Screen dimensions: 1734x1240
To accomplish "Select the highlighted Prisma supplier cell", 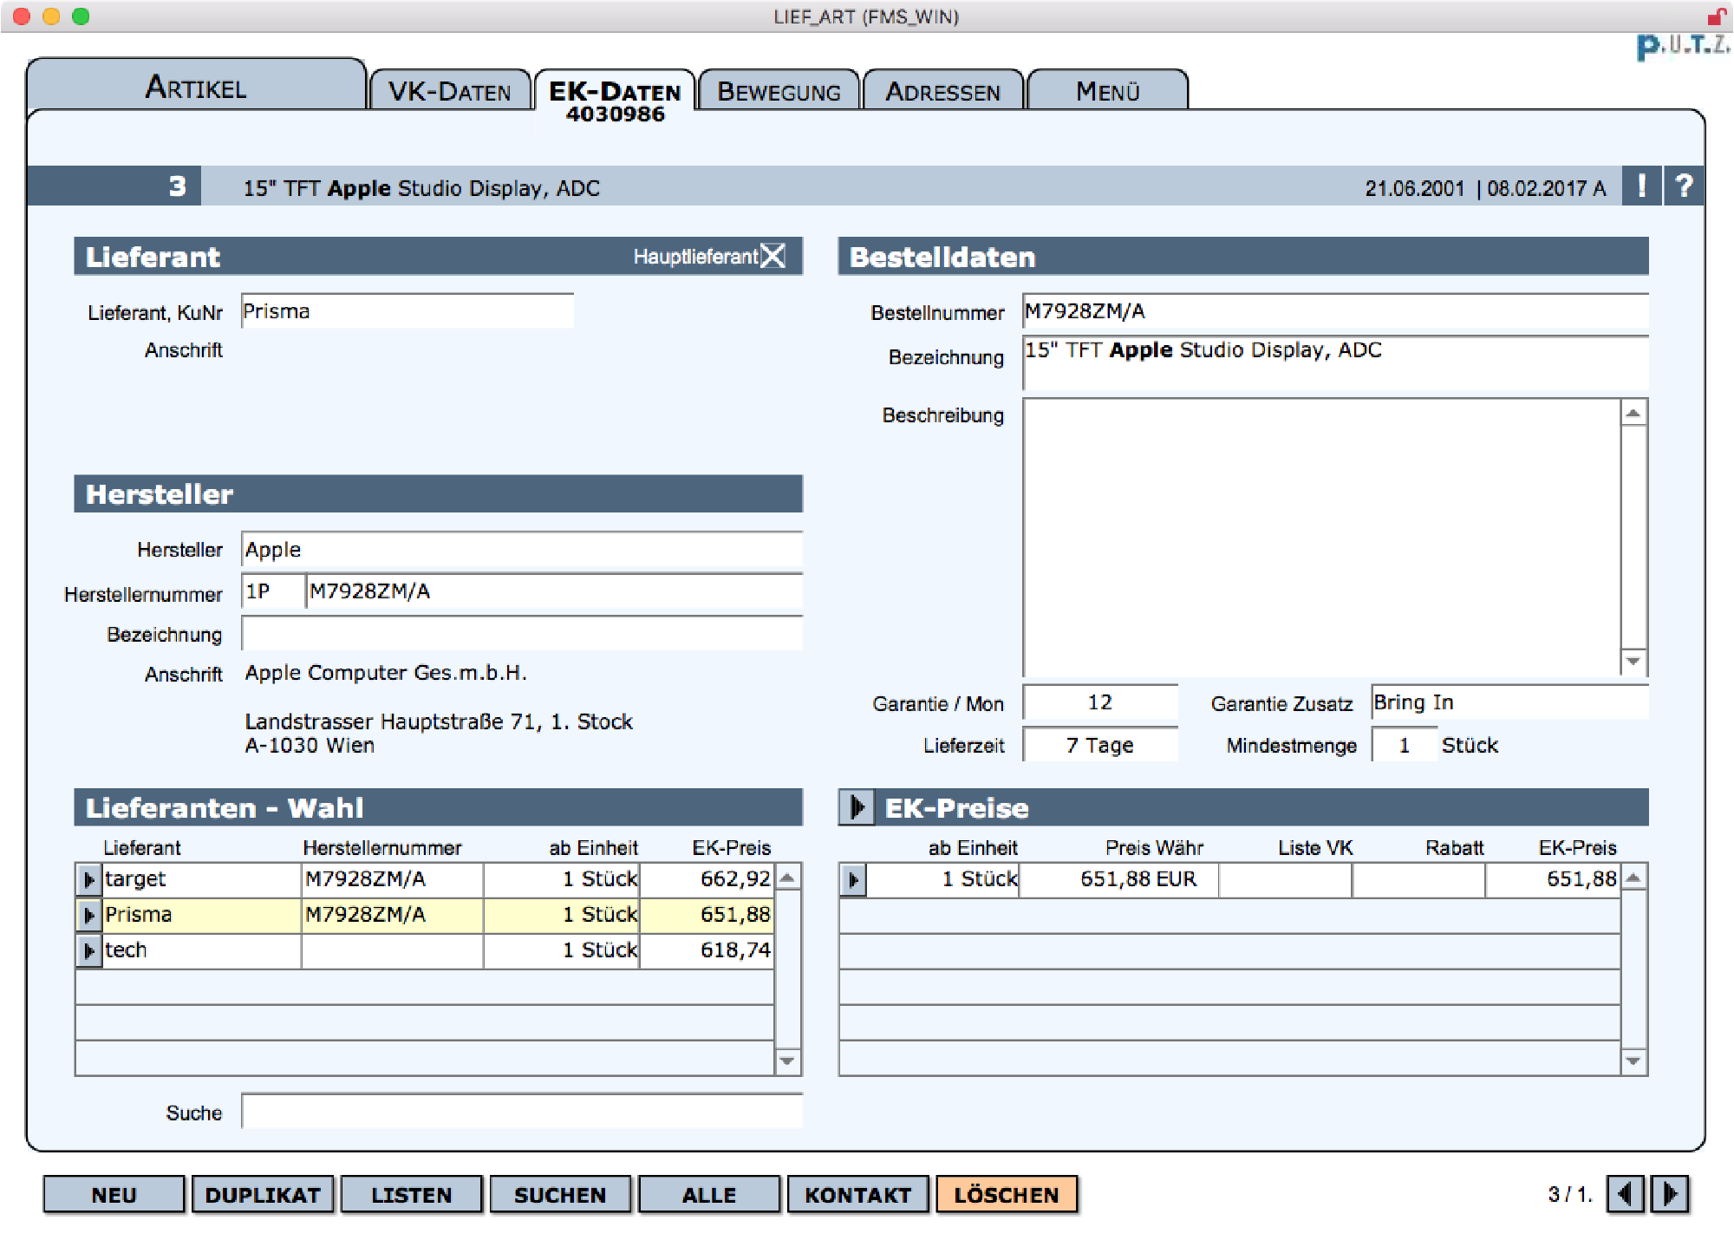I will pos(201,915).
